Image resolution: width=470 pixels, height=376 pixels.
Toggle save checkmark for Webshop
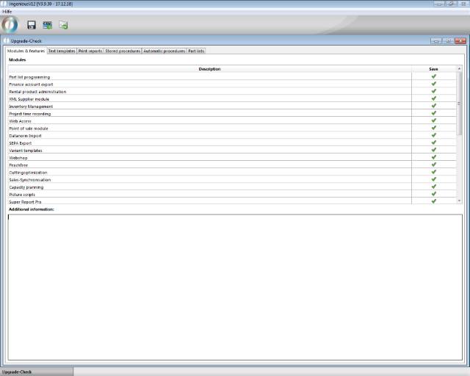tap(433, 157)
